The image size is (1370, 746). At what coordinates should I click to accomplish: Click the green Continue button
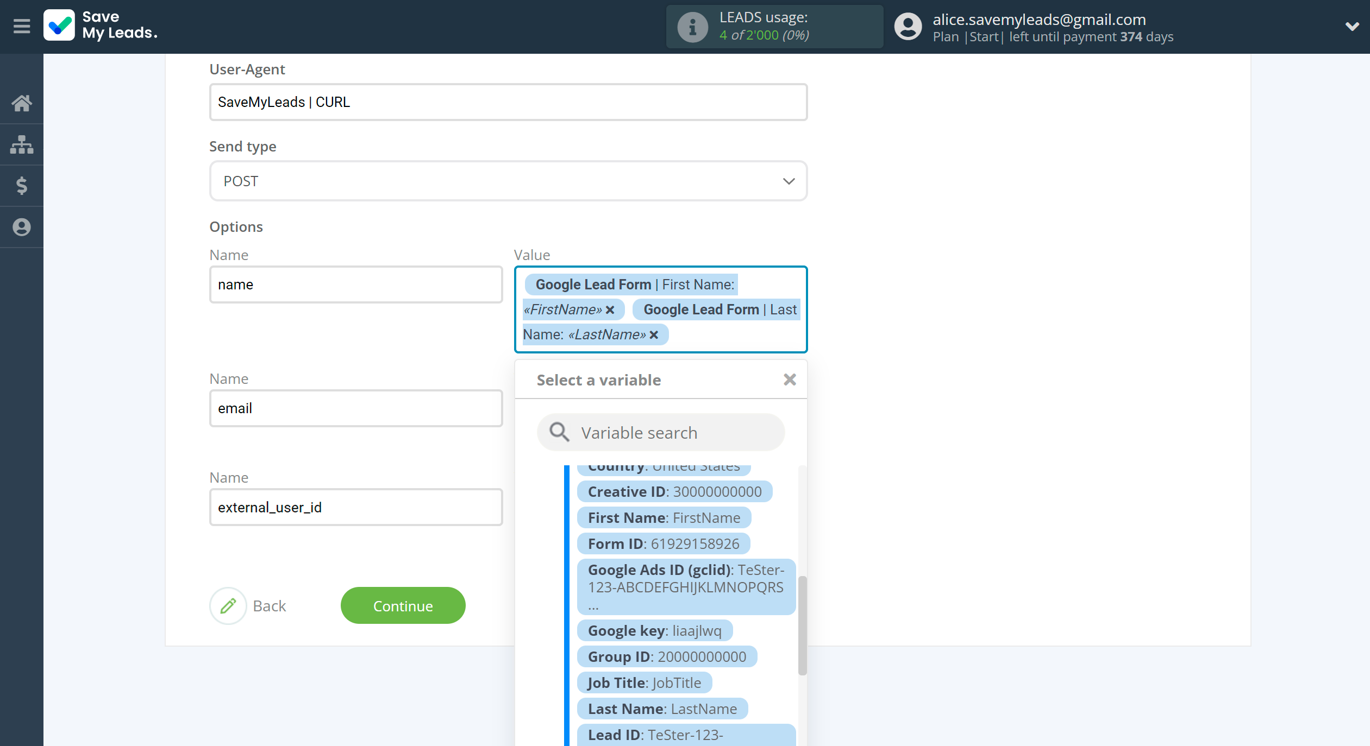pos(403,605)
